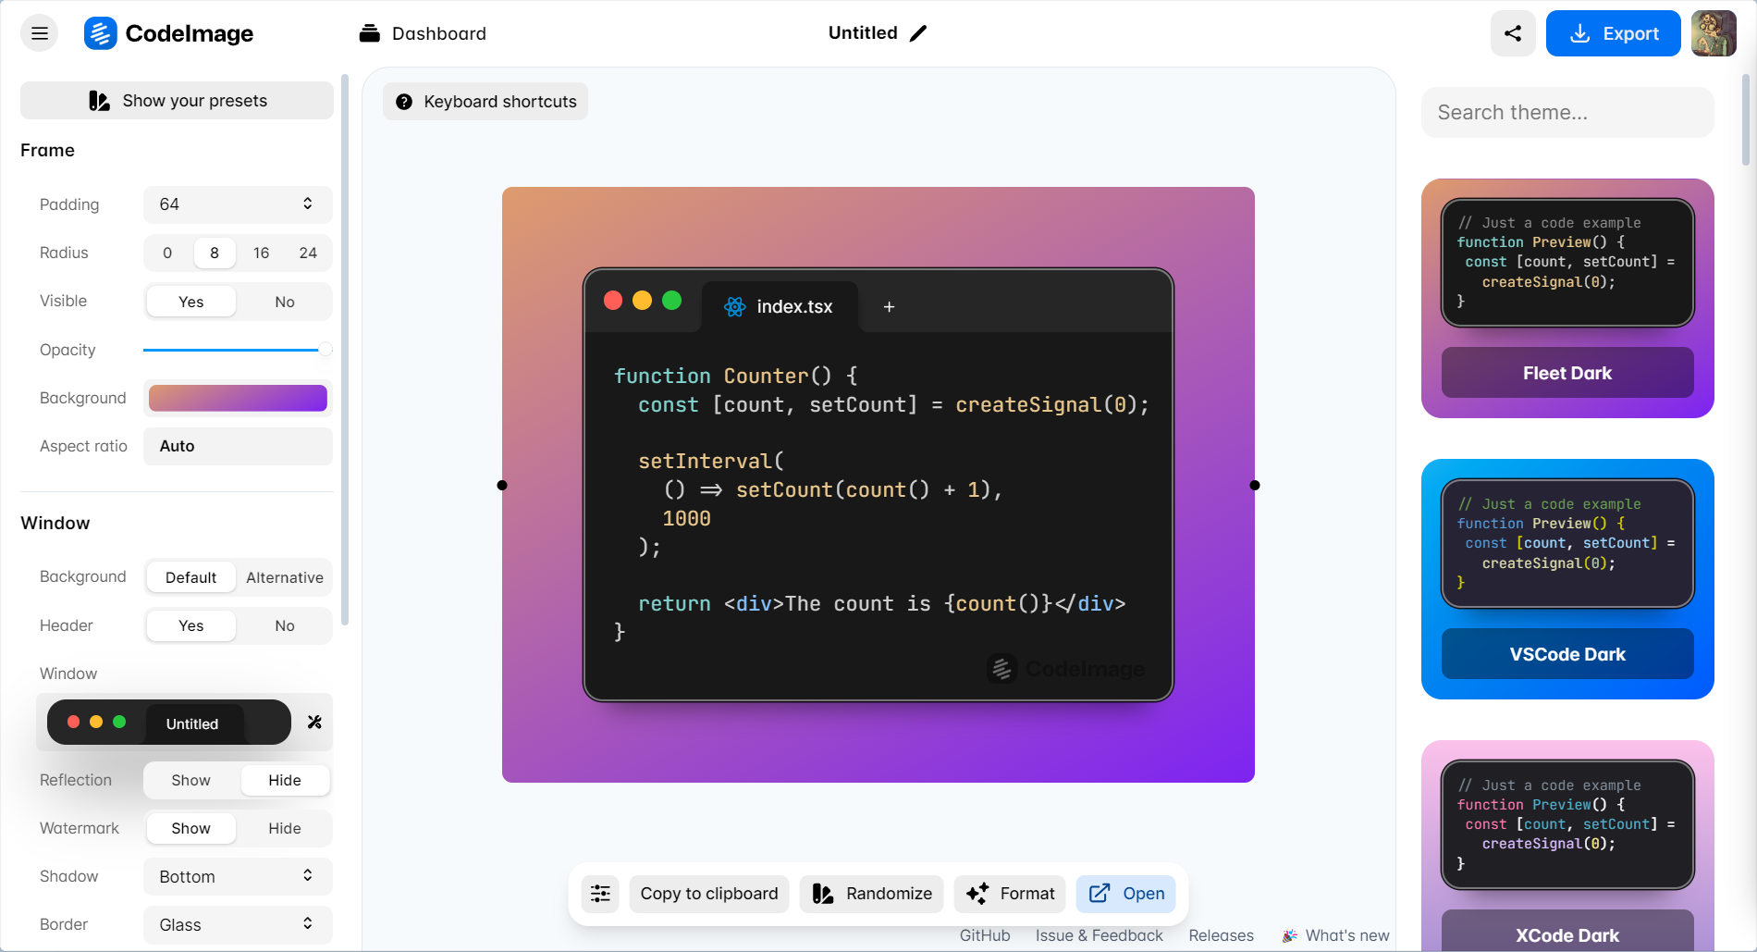Click the Fleet Dark preview thumbnail
Viewport: 1757px width, 952px height.
pyautogui.click(x=1567, y=263)
